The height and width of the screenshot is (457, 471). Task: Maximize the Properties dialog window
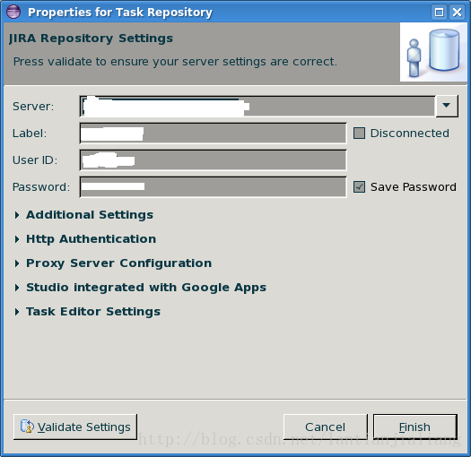(440, 13)
